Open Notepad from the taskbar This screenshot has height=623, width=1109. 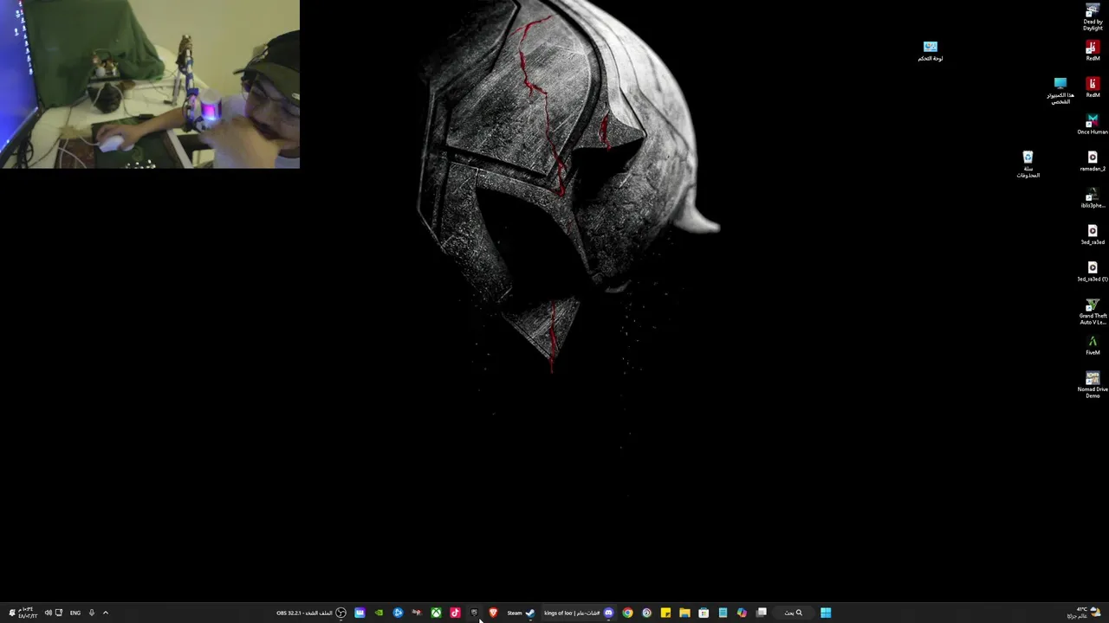coord(723,613)
